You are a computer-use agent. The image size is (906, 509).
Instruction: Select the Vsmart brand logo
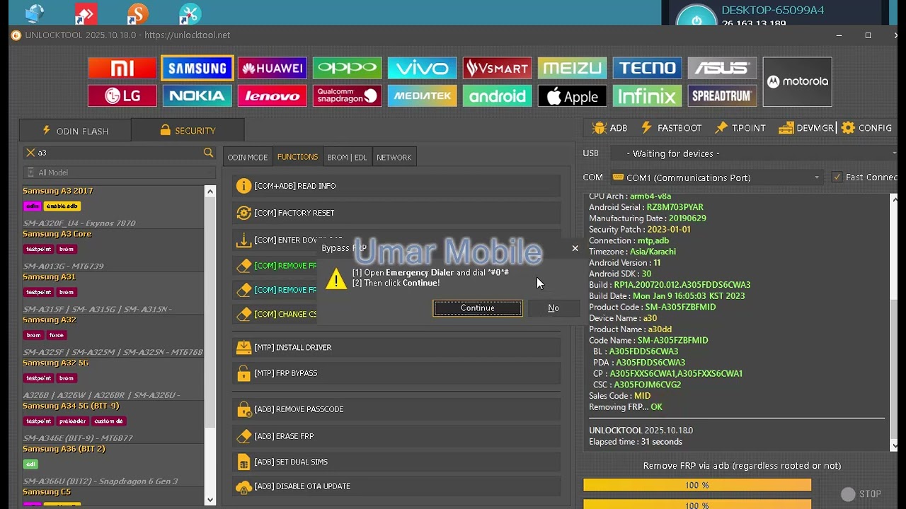point(498,68)
